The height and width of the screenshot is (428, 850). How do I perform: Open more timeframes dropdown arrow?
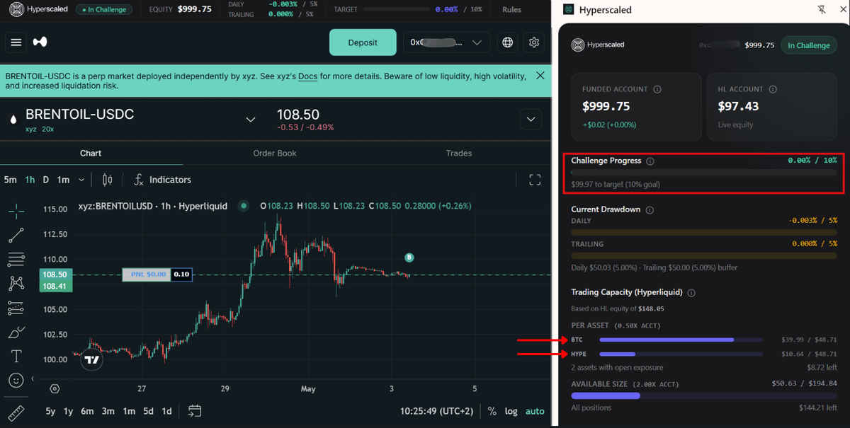81,180
